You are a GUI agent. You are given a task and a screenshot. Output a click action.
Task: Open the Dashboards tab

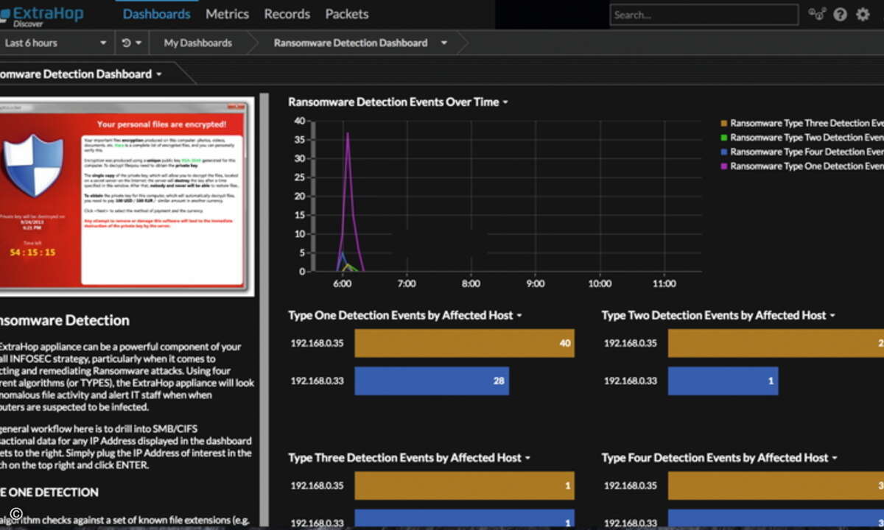point(156,14)
